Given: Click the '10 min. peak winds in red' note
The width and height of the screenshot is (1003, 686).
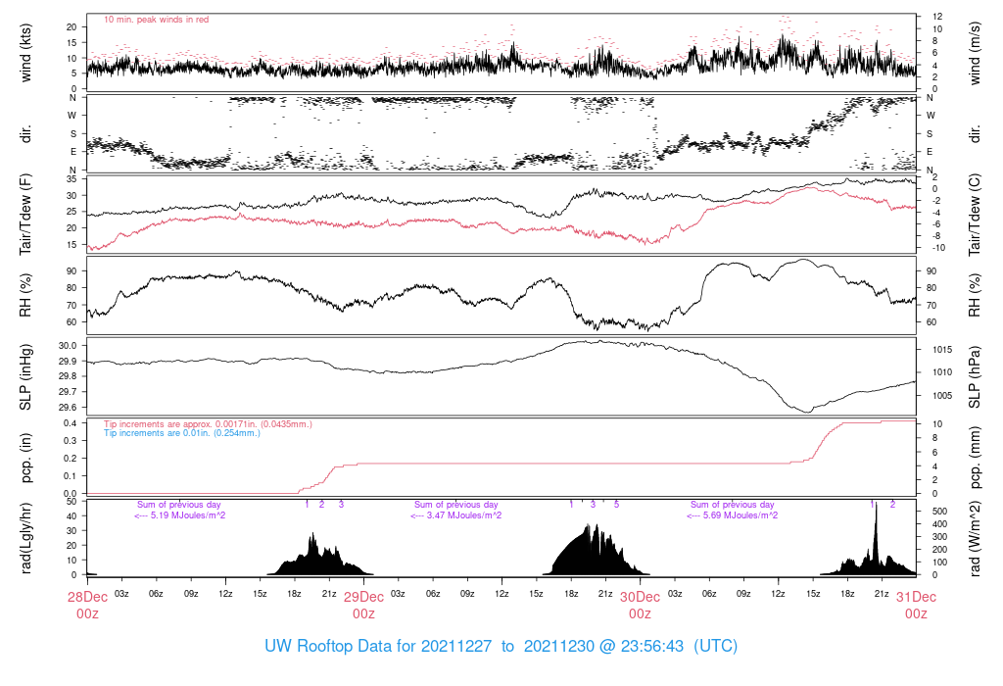Looking at the screenshot, I should click(x=156, y=20).
